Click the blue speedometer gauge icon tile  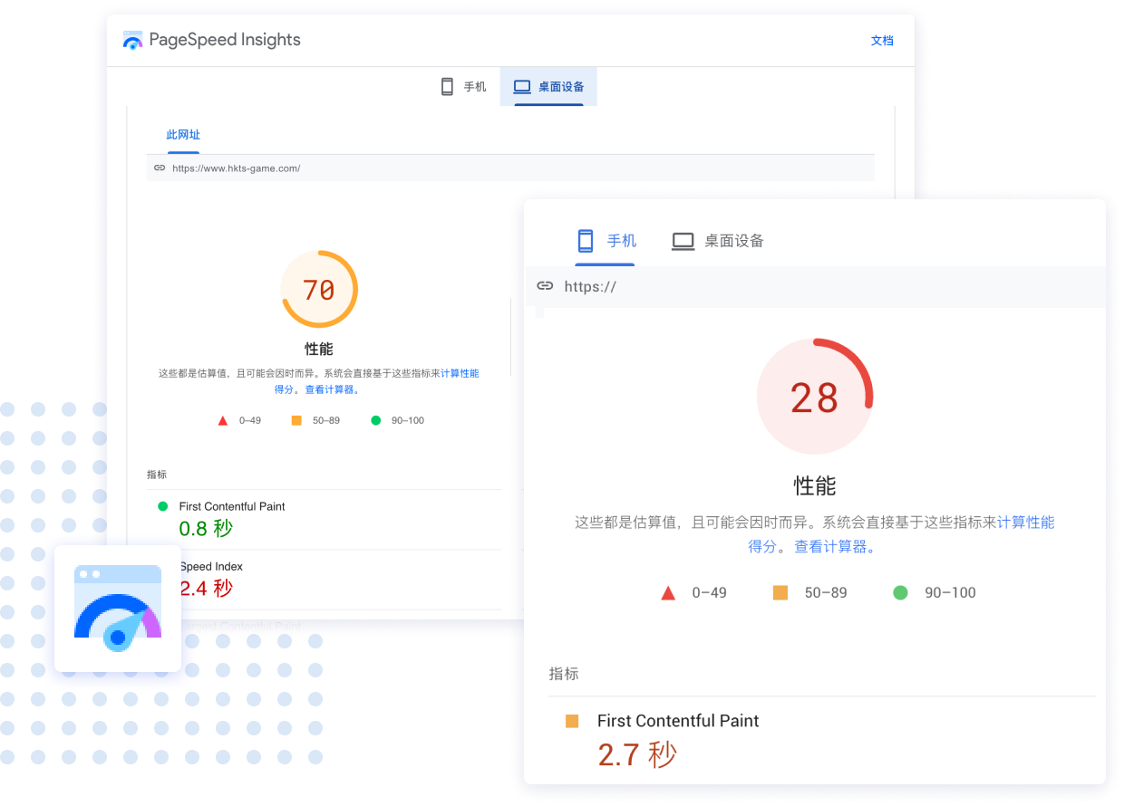coord(118,609)
